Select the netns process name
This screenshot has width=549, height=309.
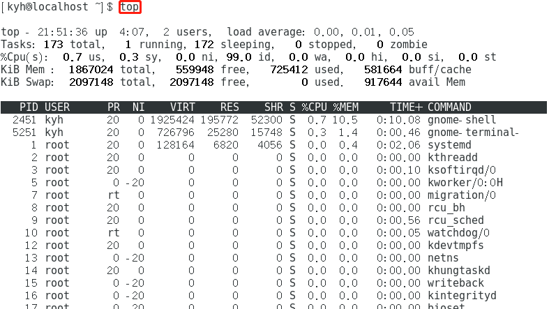click(x=443, y=258)
